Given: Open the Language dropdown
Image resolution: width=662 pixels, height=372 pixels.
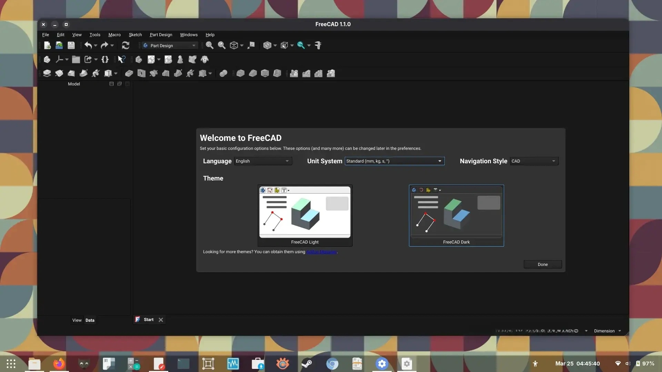Looking at the screenshot, I should pyautogui.click(x=263, y=161).
